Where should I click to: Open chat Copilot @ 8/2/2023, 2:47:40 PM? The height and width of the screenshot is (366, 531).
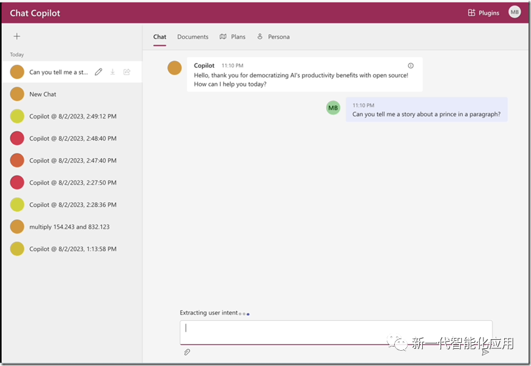[x=71, y=161]
